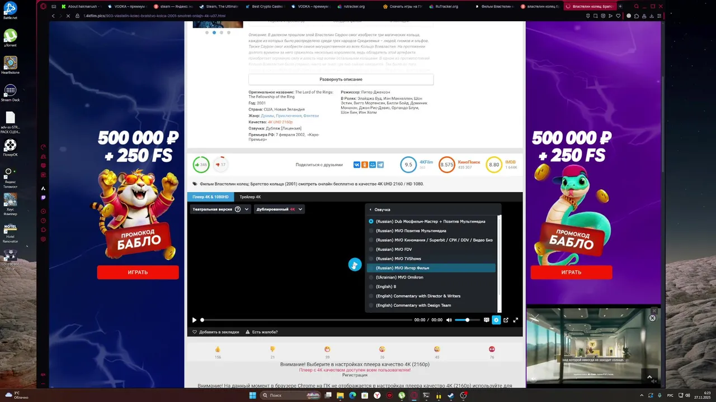Open ПокерОК desktop shortcut
The image size is (716, 402).
[x=10, y=147]
